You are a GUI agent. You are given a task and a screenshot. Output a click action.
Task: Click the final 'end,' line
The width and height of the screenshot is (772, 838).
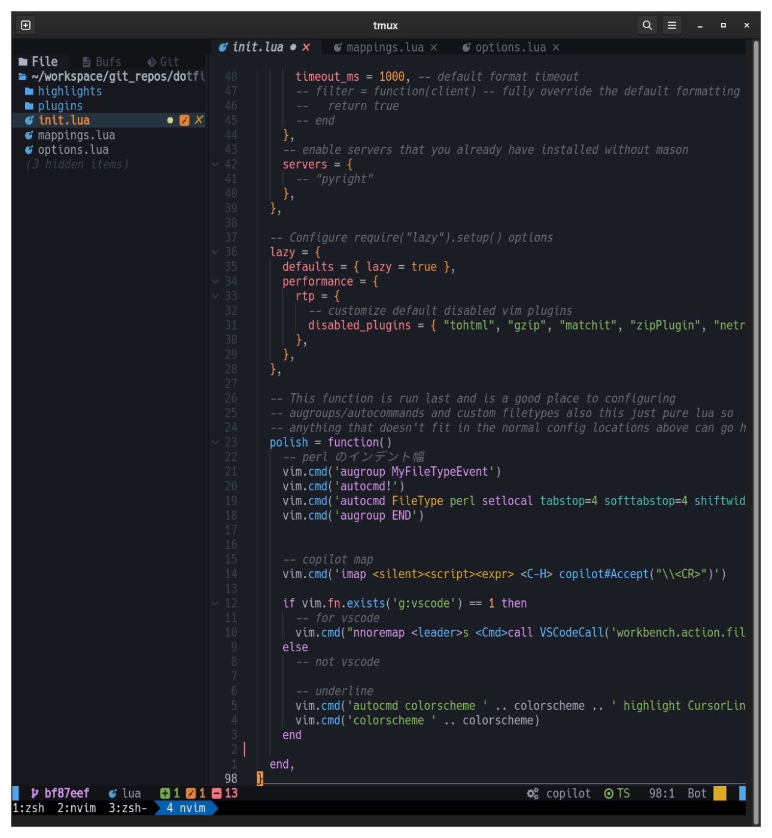pyautogui.click(x=282, y=764)
